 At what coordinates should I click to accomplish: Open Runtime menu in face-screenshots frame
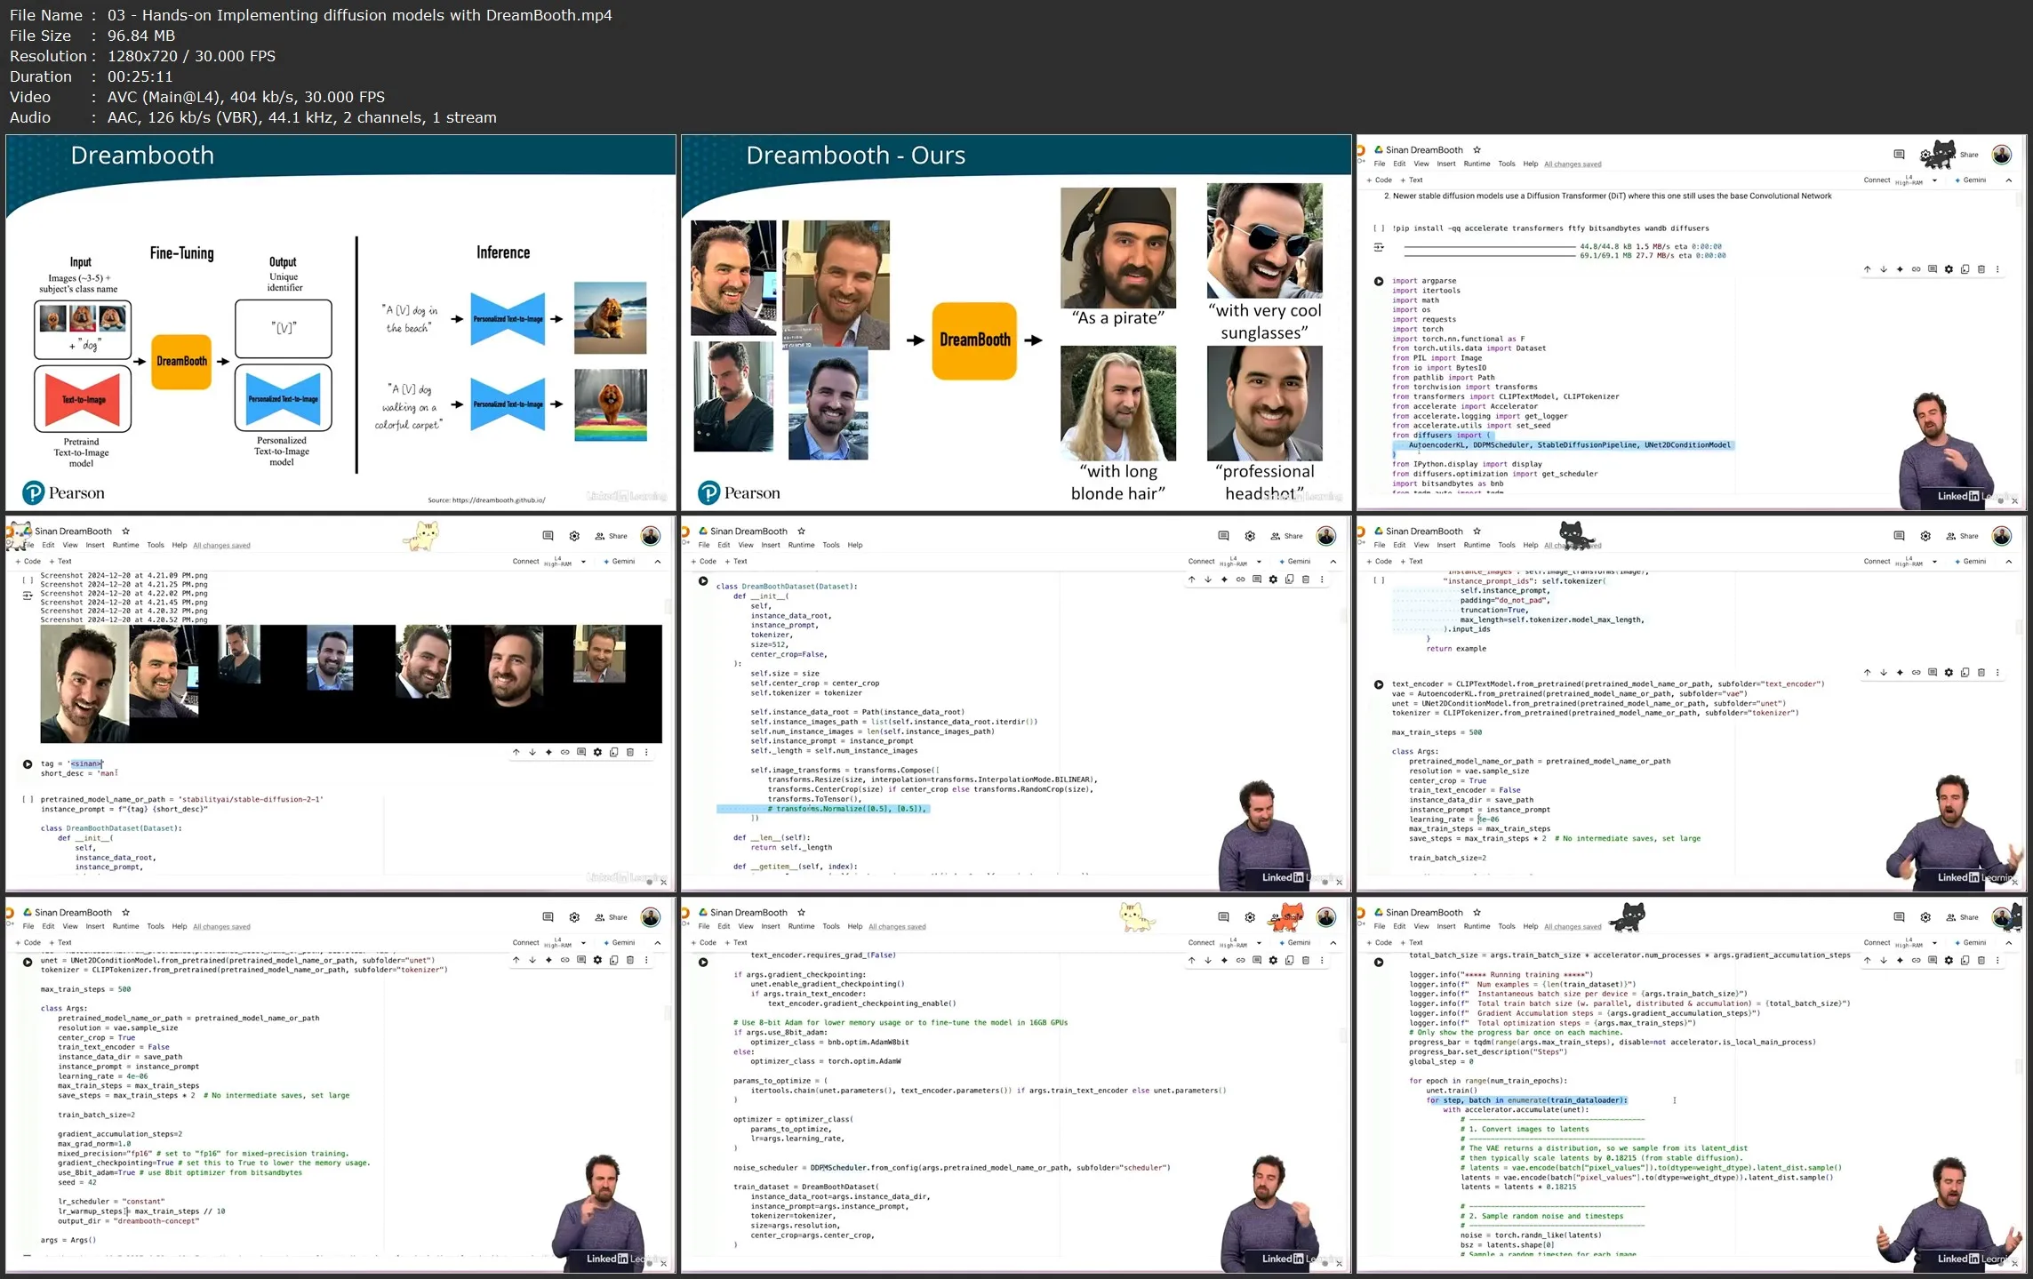coord(125,546)
